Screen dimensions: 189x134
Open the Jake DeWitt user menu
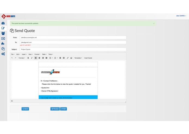point(181,16)
